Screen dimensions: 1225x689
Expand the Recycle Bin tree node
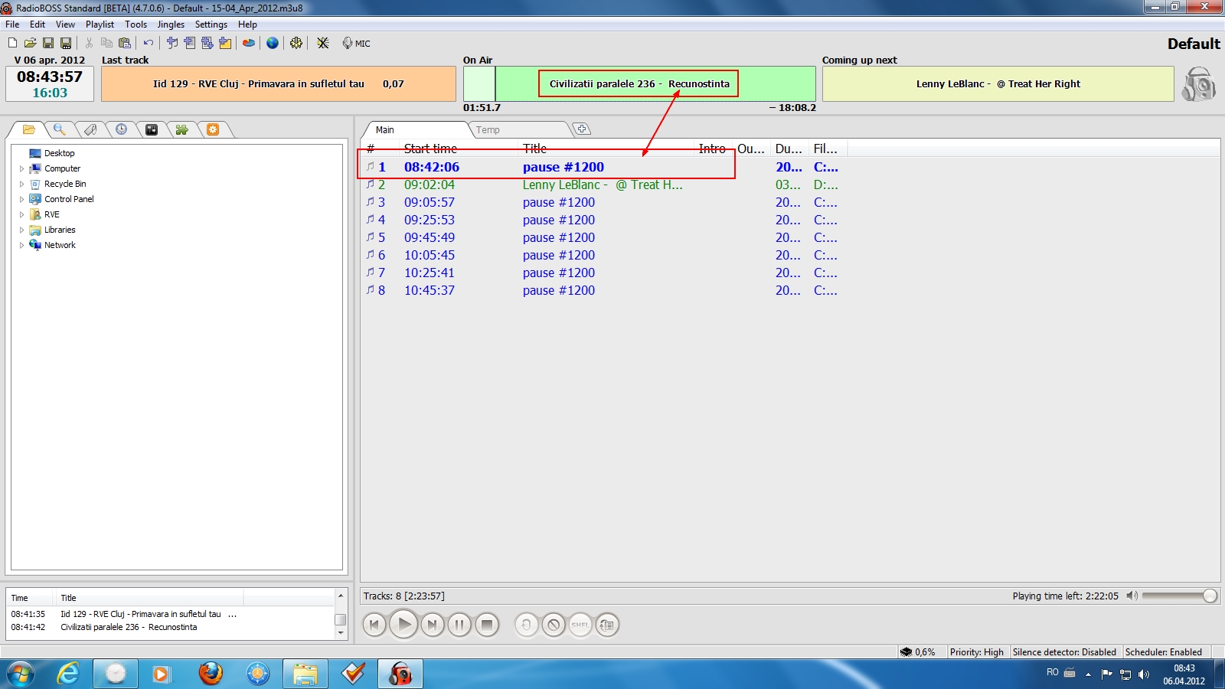pos(21,184)
